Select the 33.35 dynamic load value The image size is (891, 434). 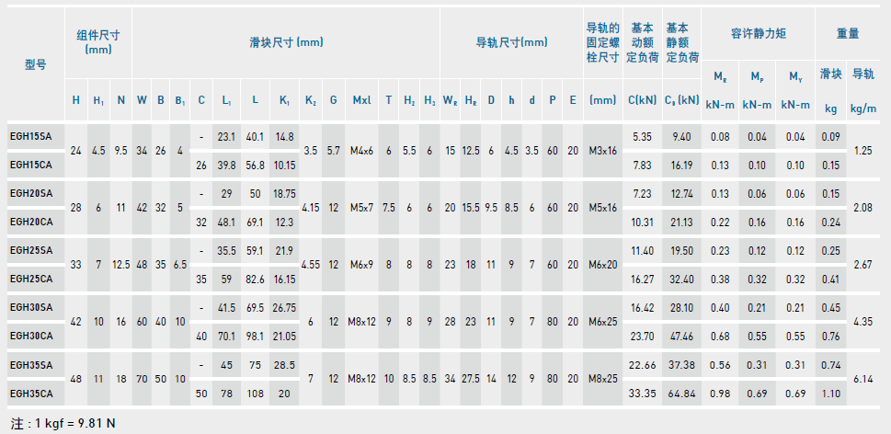(642, 393)
